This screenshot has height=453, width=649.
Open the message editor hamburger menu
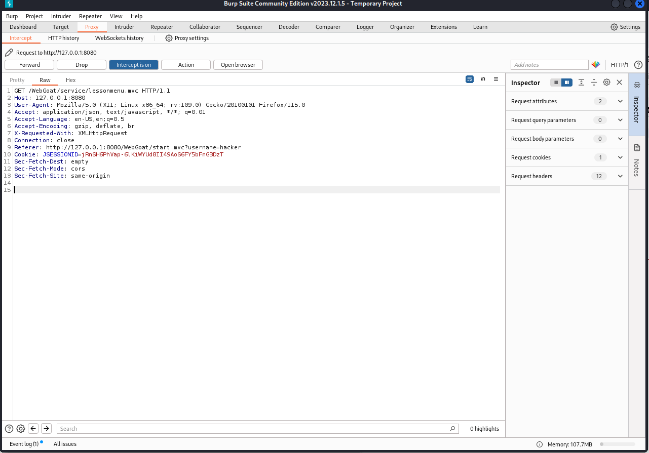[496, 79]
